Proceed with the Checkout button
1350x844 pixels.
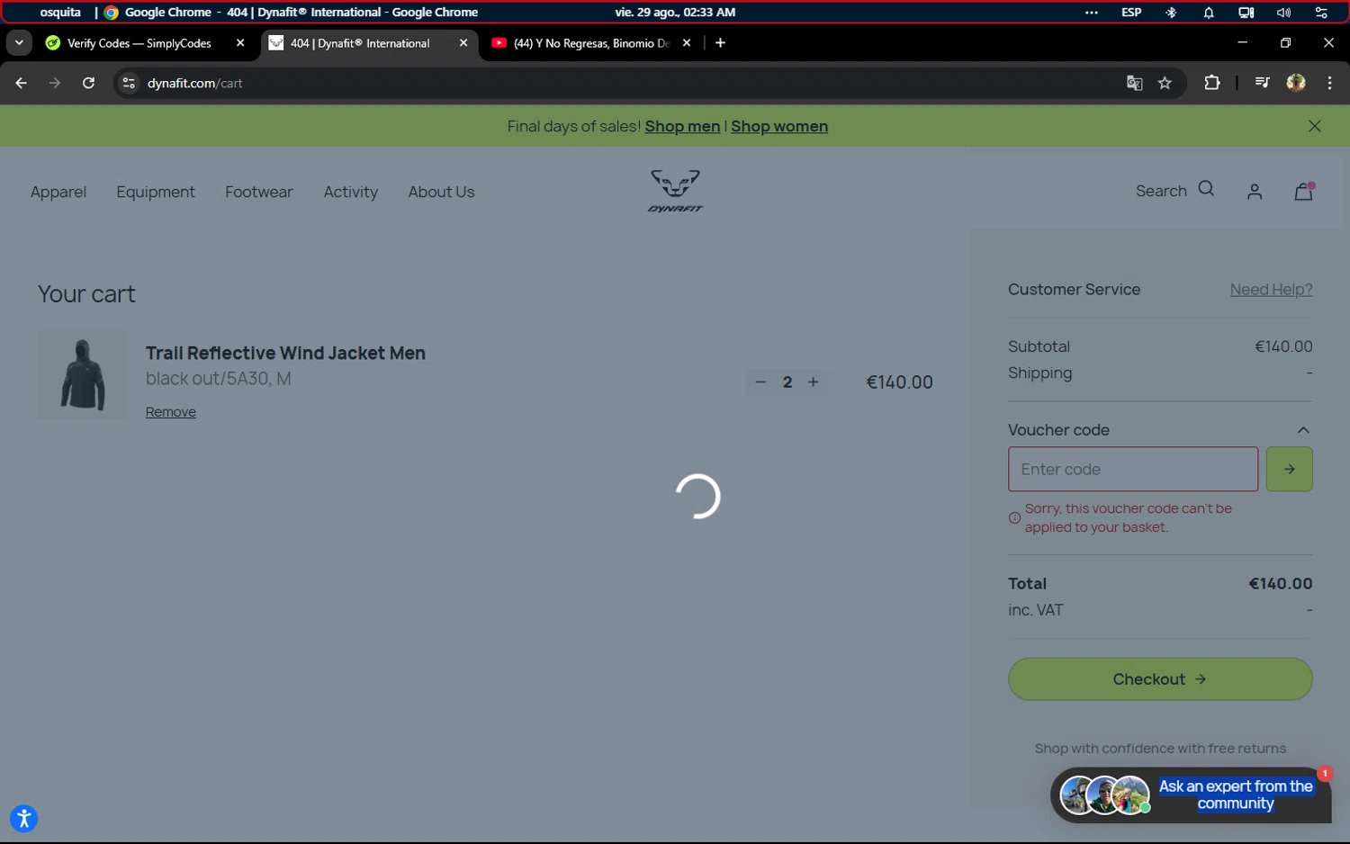[1160, 679]
